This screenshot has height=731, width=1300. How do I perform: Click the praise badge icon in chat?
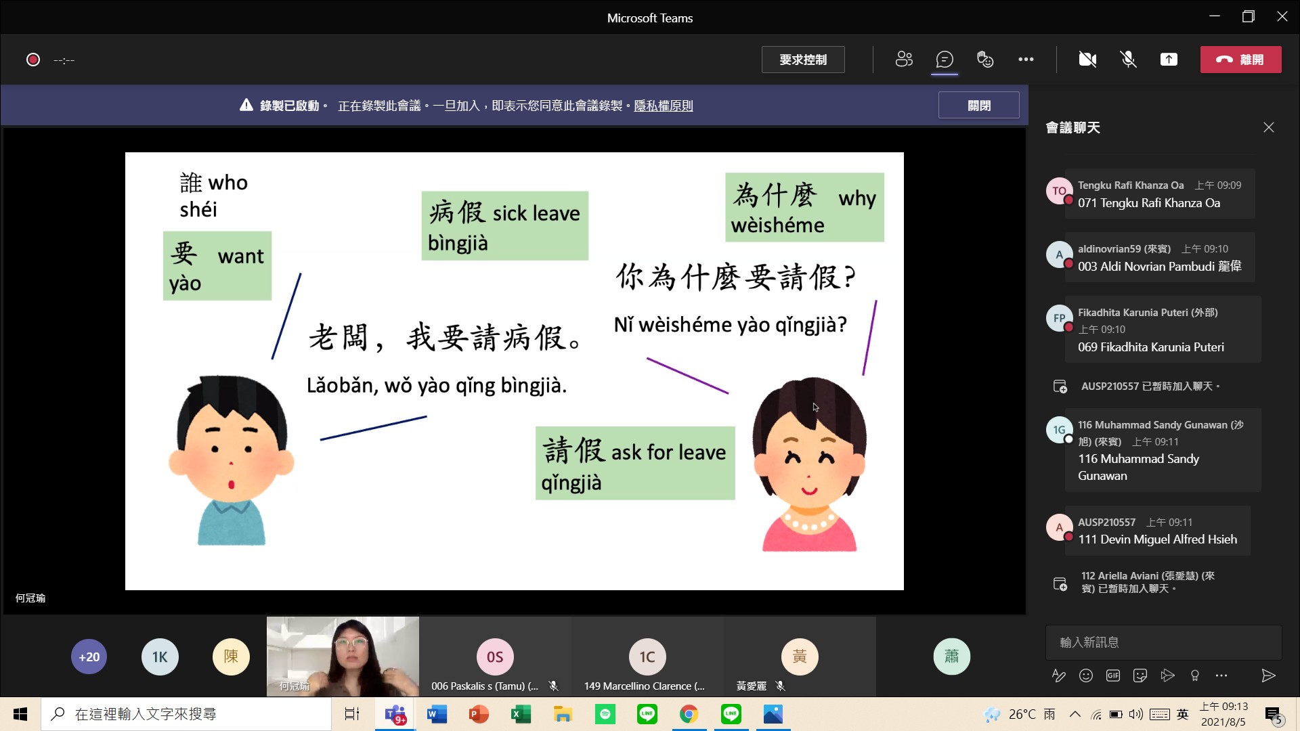[1194, 675]
